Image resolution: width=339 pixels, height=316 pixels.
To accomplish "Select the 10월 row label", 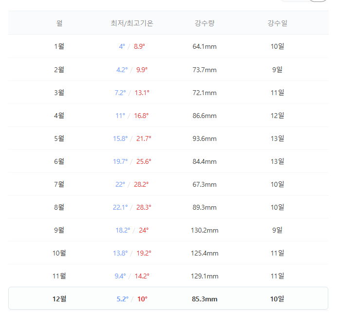I will [x=59, y=253].
